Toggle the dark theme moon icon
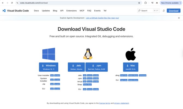 pyautogui.click(x=164, y=11)
